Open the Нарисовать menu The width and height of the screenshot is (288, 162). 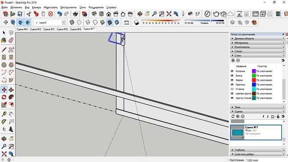coord(50,7)
